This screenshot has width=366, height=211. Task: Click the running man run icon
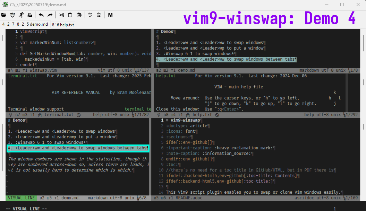click(x=21, y=15)
